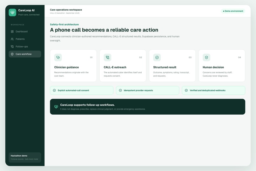
Task: Click the Safety-first architecture label
Action: point(64,25)
